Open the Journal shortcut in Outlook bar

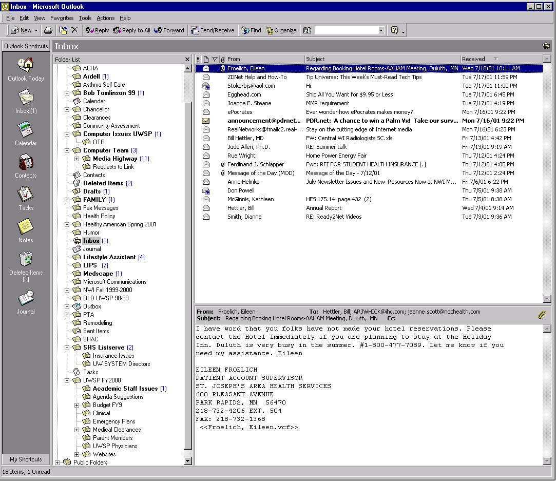click(x=26, y=302)
